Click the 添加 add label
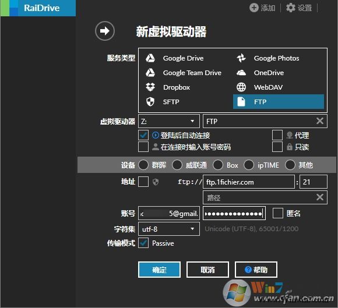 [268, 8]
